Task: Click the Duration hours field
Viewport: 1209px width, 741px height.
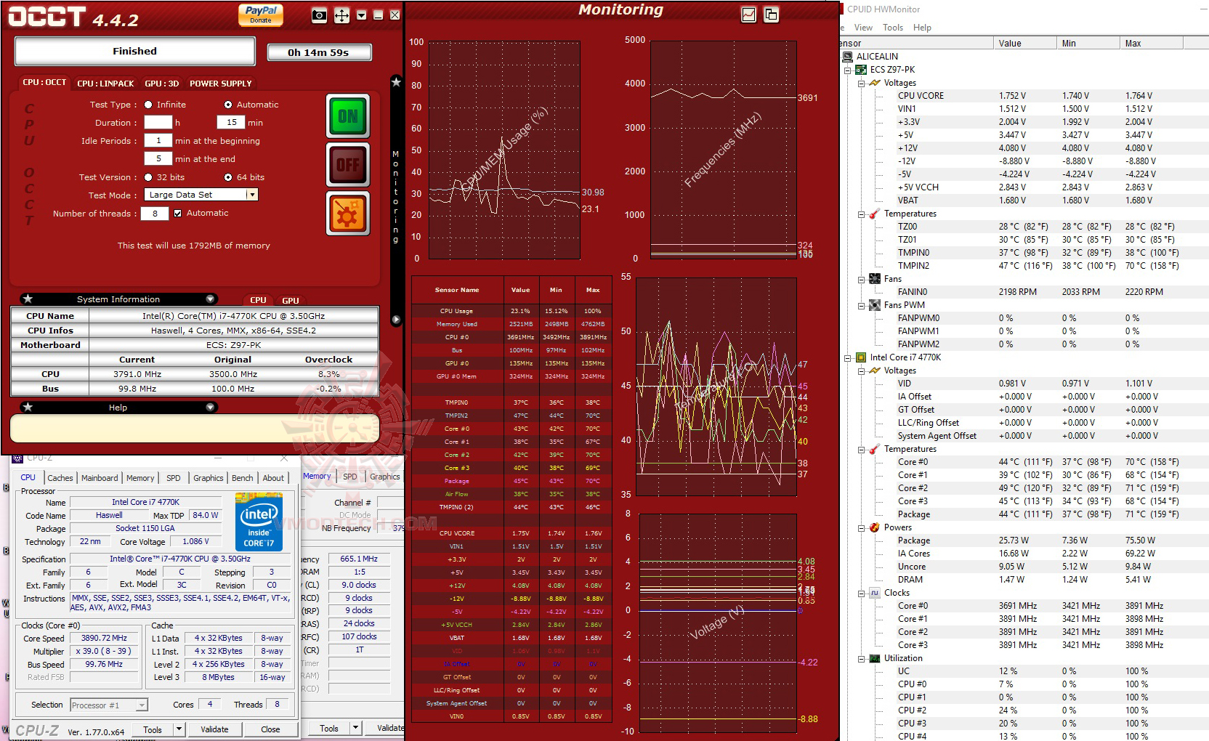Action: 158,122
